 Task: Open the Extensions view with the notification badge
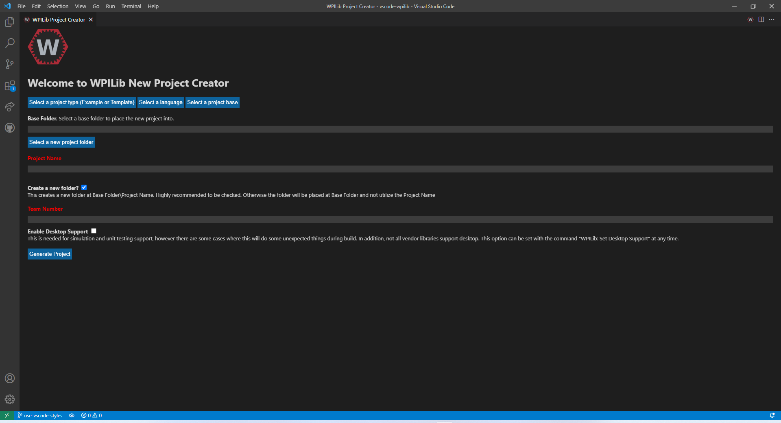click(x=10, y=85)
